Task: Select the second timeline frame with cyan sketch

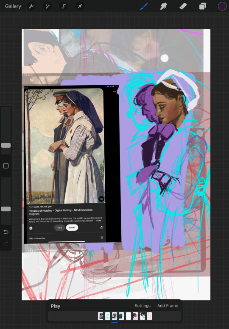Action: click(x=107, y=316)
